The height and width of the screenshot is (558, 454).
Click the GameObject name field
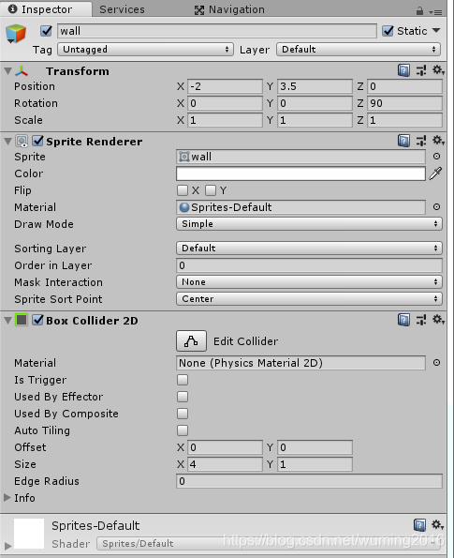(216, 31)
